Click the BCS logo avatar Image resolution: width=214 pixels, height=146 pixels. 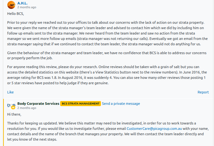pyautogui.click(x=11, y=105)
